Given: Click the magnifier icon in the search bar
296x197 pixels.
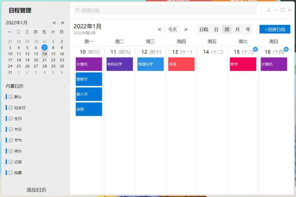Looking at the screenshot, I should [x=77, y=10].
